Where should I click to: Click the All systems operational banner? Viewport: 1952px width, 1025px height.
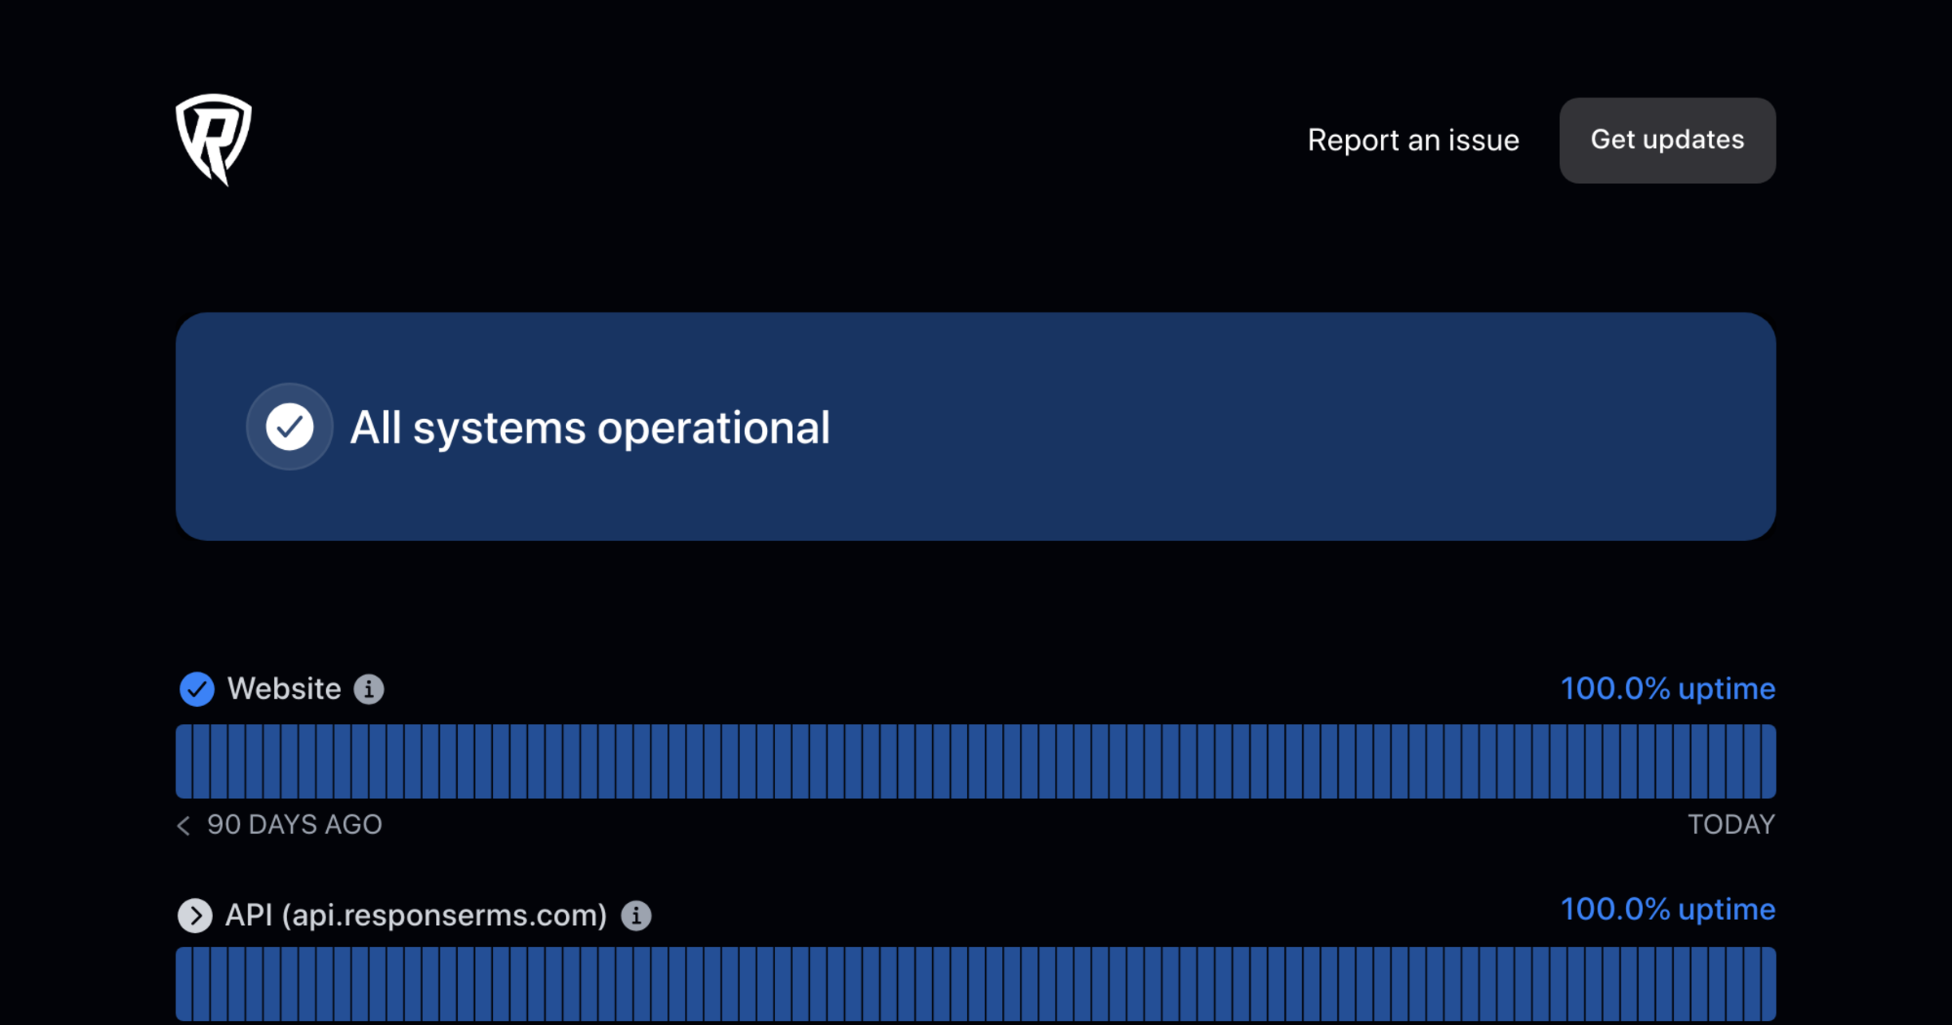click(976, 425)
